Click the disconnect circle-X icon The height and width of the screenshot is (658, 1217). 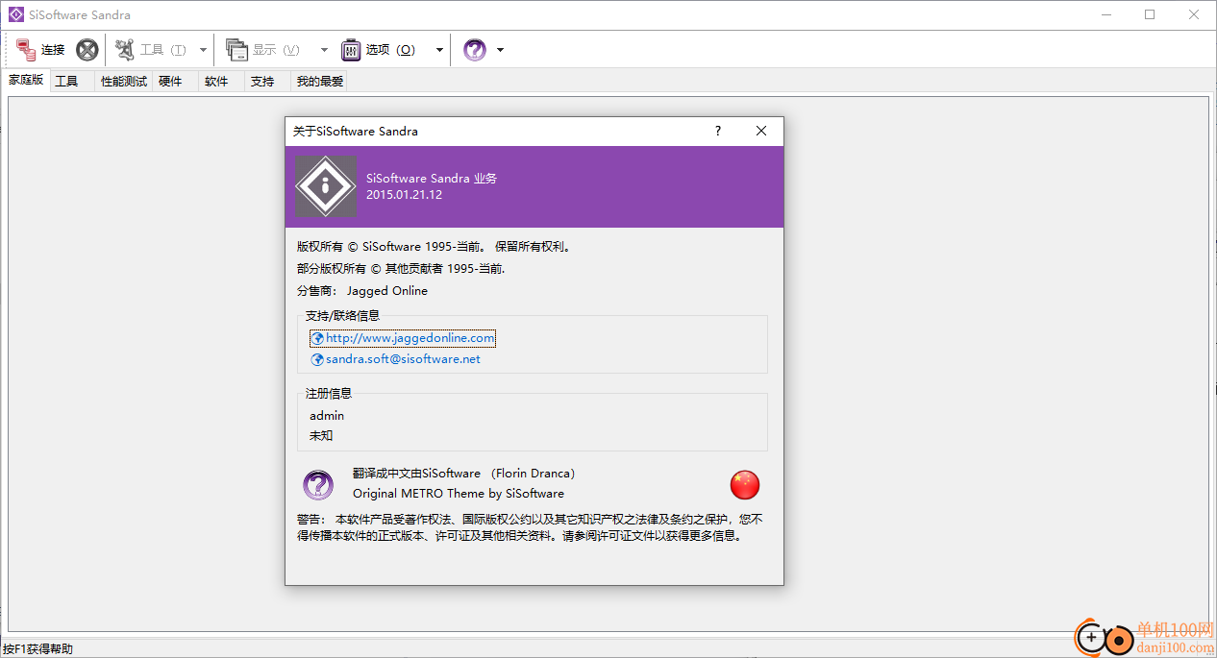(87, 50)
